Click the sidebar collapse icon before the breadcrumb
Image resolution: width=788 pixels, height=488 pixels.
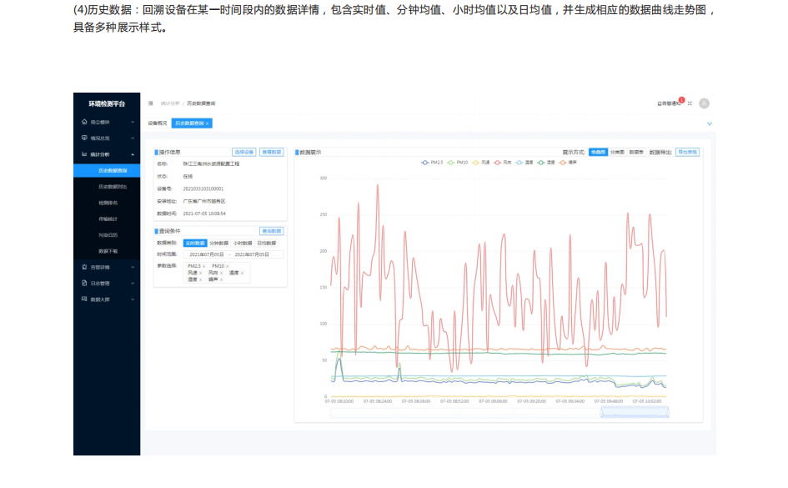click(x=150, y=103)
